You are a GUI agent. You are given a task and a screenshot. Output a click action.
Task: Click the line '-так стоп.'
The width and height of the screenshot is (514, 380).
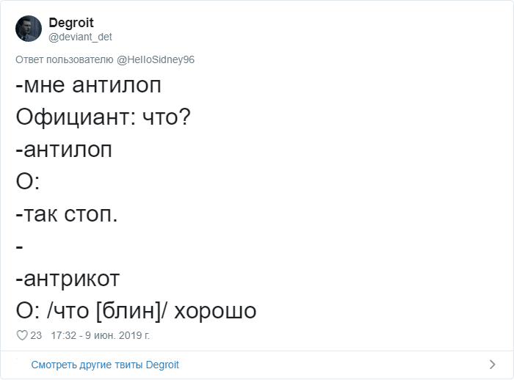pos(67,214)
